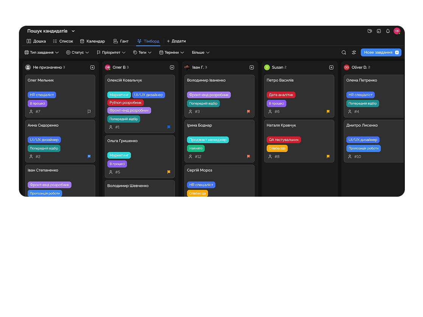Viewport: 423px width, 317px height.
Task: Click the search magnifier icon
Action: (x=344, y=53)
